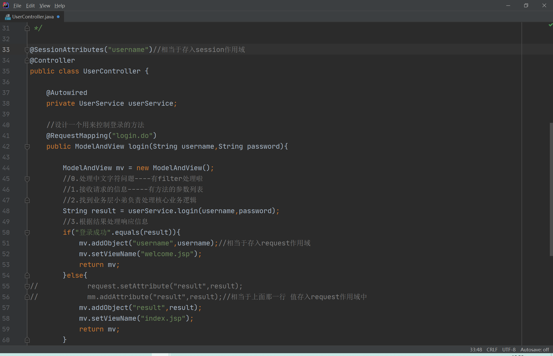The height and width of the screenshot is (356, 553).
Task: Click the cursor position 33:48 indicator
Action: tap(476, 350)
